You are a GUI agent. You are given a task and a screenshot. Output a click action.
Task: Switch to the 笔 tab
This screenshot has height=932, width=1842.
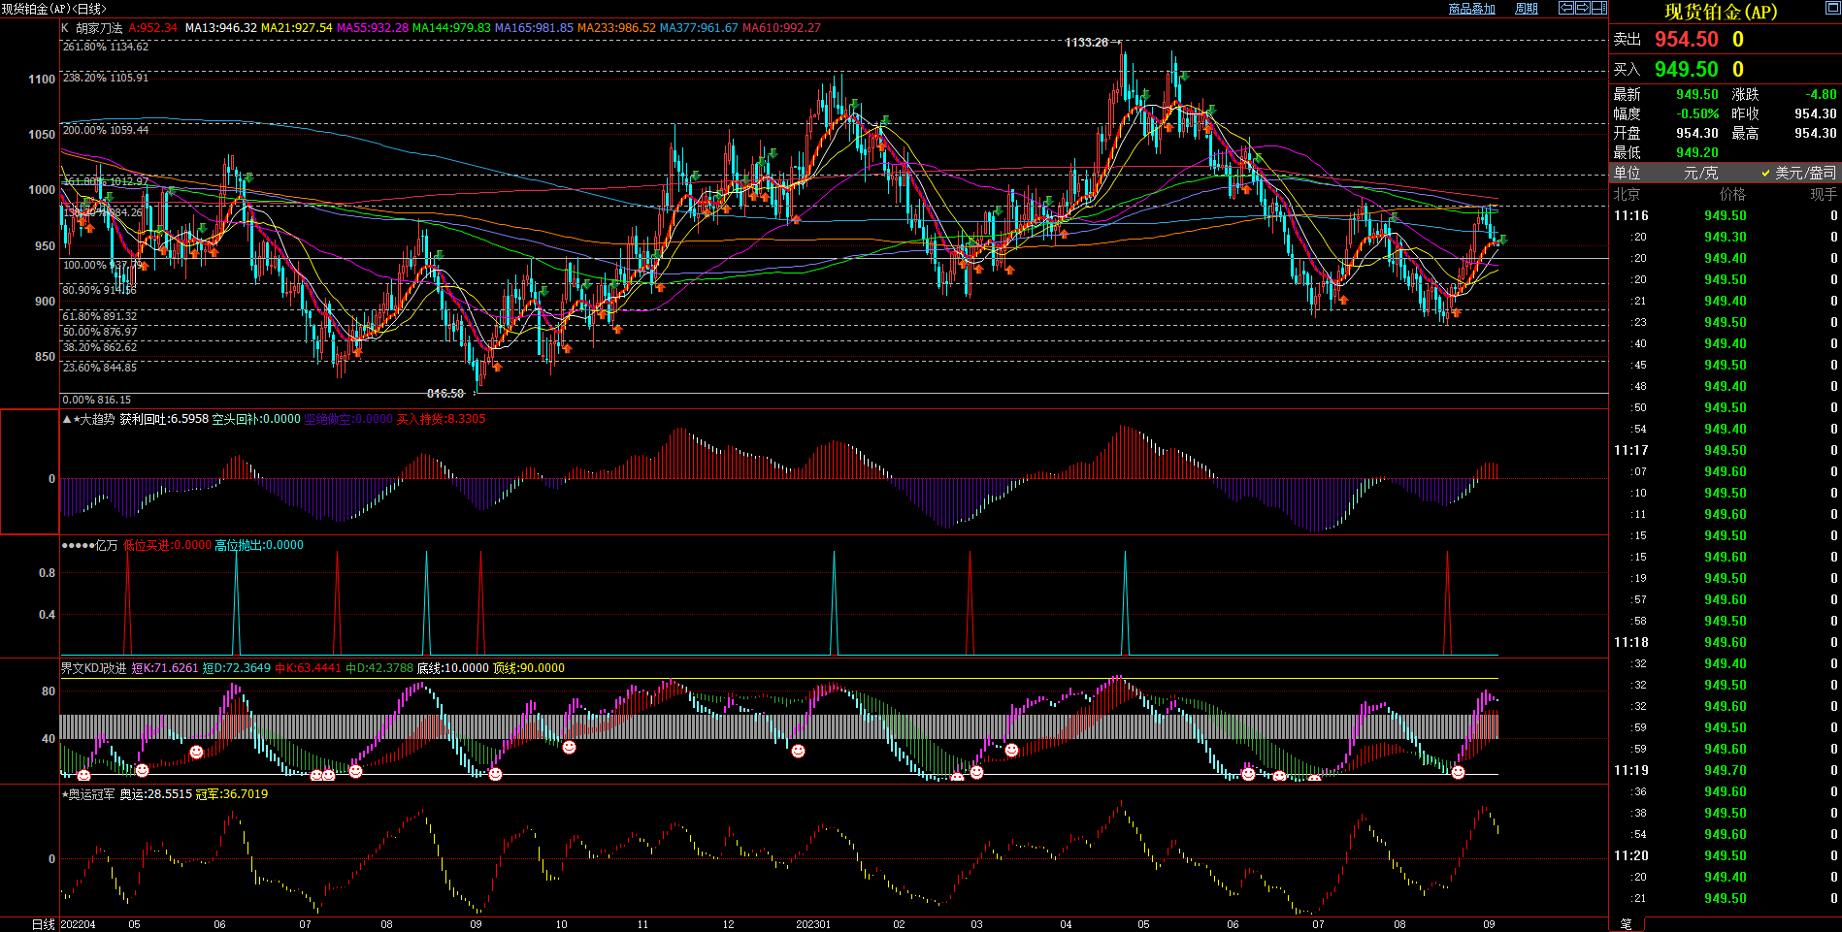(1627, 924)
